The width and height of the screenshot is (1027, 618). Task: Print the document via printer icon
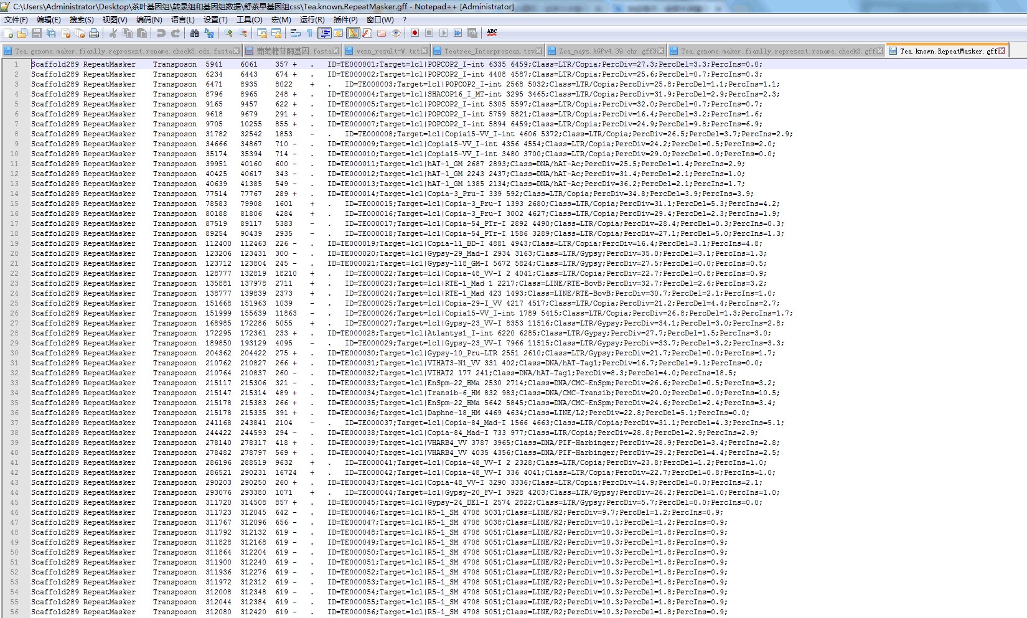pos(94,33)
